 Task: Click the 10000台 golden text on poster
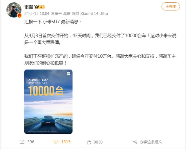click(x=46, y=91)
